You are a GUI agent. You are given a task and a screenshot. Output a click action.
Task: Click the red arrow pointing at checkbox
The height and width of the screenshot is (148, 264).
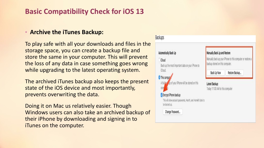168,82
